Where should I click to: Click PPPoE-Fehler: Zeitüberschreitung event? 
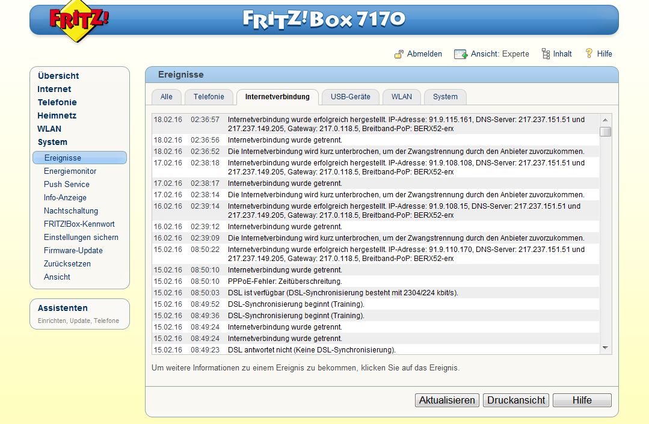tap(376, 281)
